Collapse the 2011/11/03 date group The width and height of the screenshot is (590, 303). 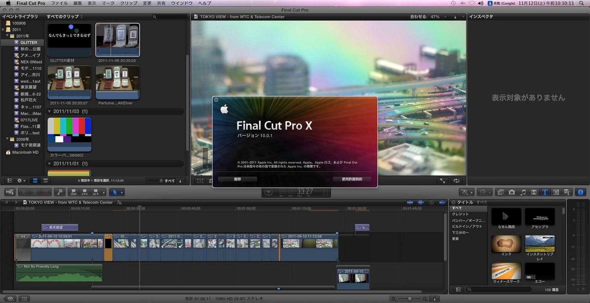tap(49, 111)
